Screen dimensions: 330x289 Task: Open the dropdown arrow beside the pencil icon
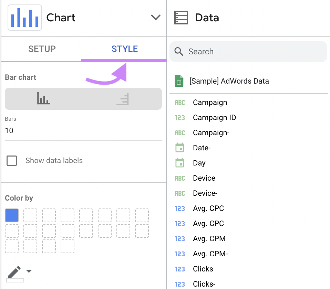click(x=29, y=271)
